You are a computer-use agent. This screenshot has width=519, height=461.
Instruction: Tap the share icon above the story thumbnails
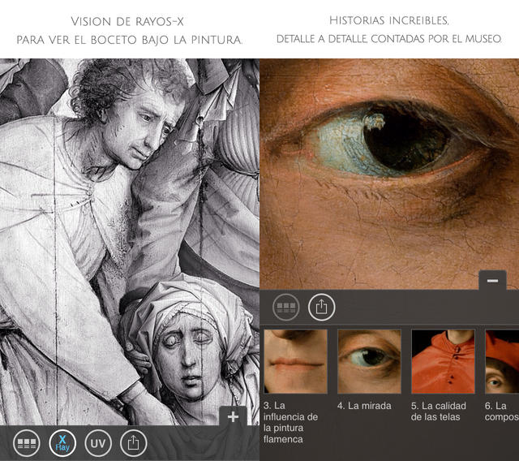(x=322, y=307)
